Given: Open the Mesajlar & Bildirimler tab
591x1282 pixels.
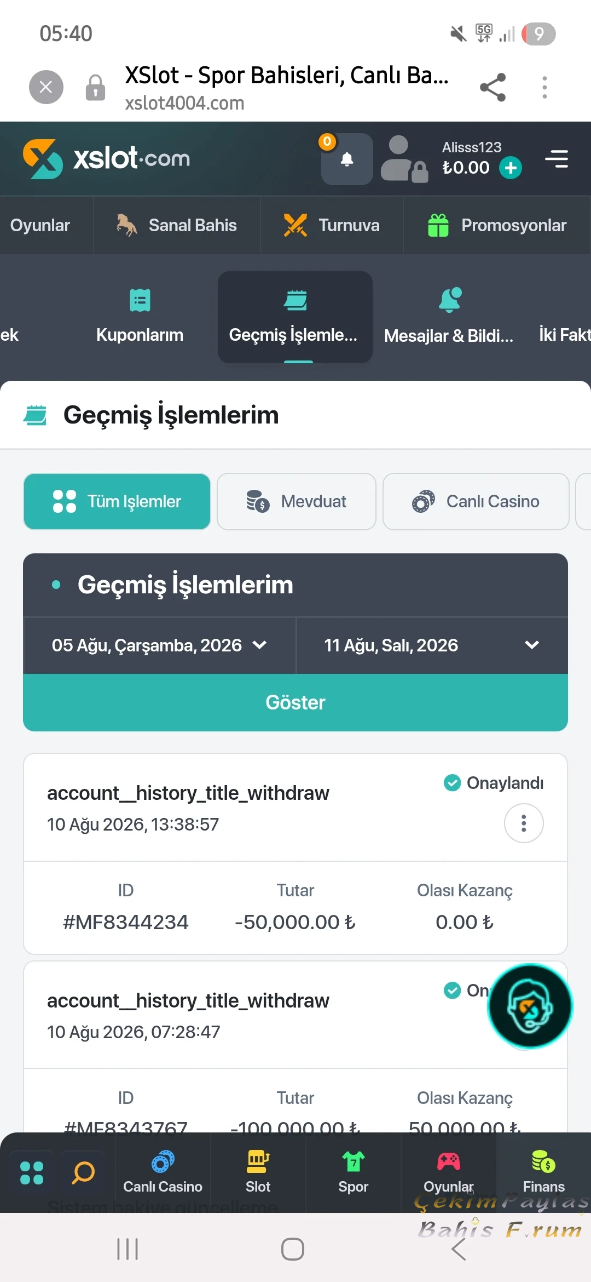Looking at the screenshot, I should click(x=449, y=317).
